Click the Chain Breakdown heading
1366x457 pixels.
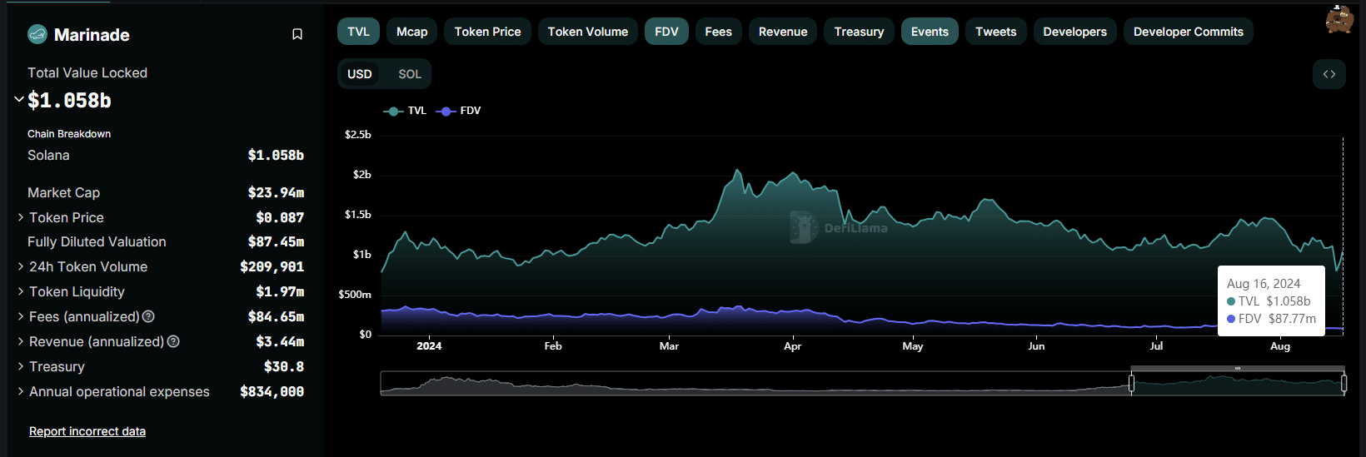[69, 133]
